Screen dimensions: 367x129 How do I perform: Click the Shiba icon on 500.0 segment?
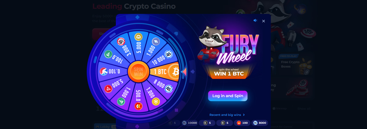[139, 106]
